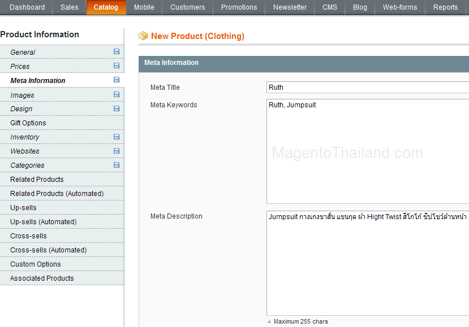Click the disk icon beside Categories
The width and height of the screenshot is (469, 327).
pyautogui.click(x=117, y=165)
